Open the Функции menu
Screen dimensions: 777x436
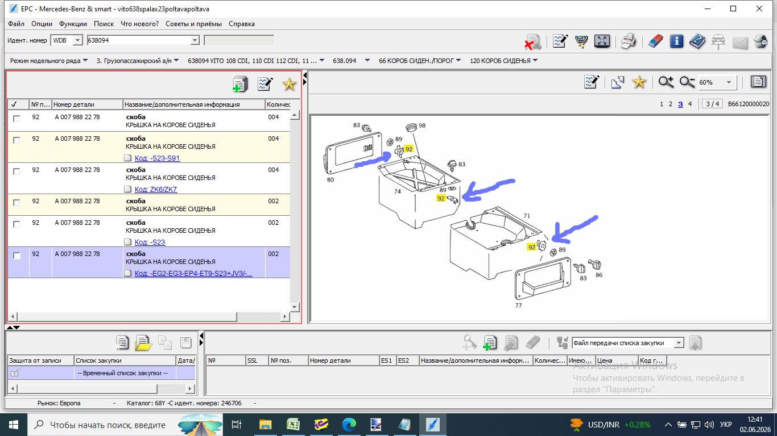[73, 24]
